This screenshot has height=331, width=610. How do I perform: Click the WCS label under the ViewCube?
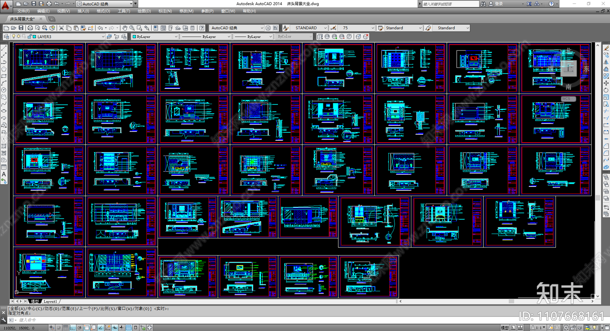coord(566,99)
